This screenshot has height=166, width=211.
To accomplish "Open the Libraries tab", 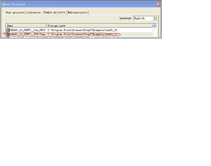I will pyautogui.click(x=34, y=12).
